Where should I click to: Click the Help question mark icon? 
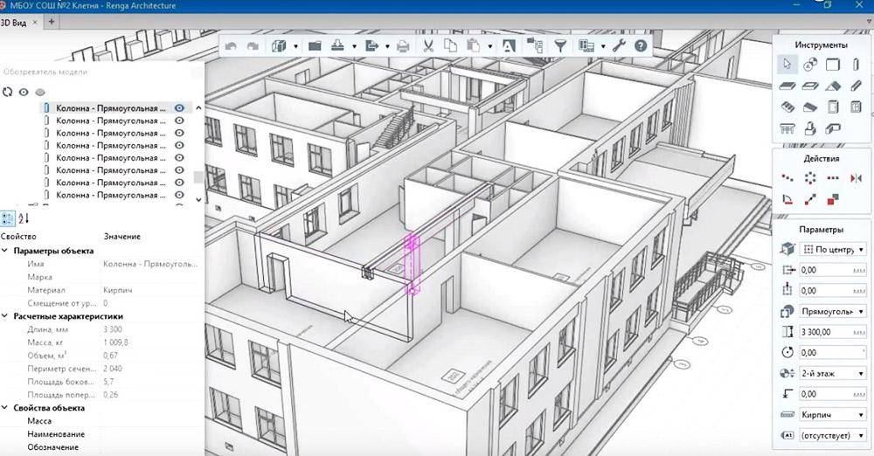pyautogui.click(x=641, y=45)
